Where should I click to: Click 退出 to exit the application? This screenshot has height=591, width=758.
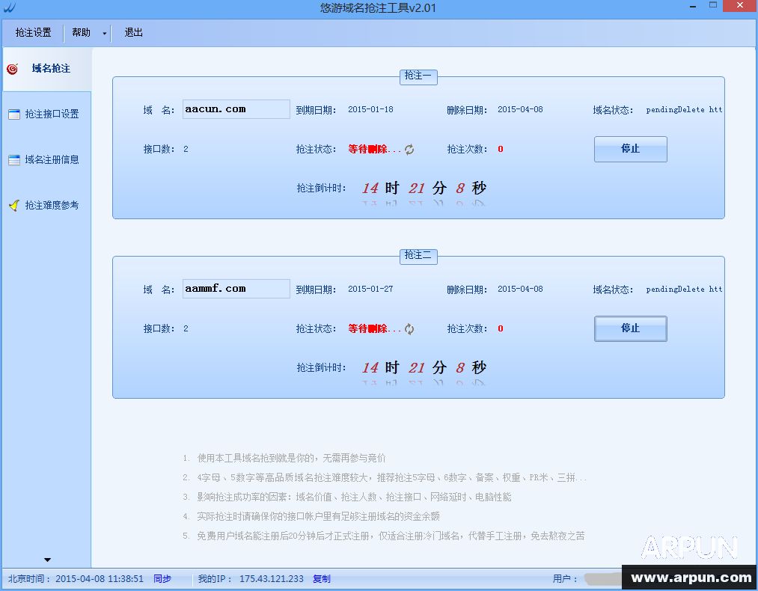point(133,32)
